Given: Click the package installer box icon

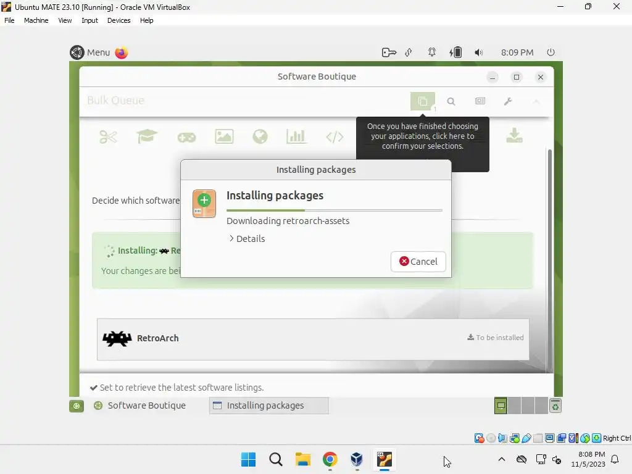Looking at the screenshot, I should (204, 204).
